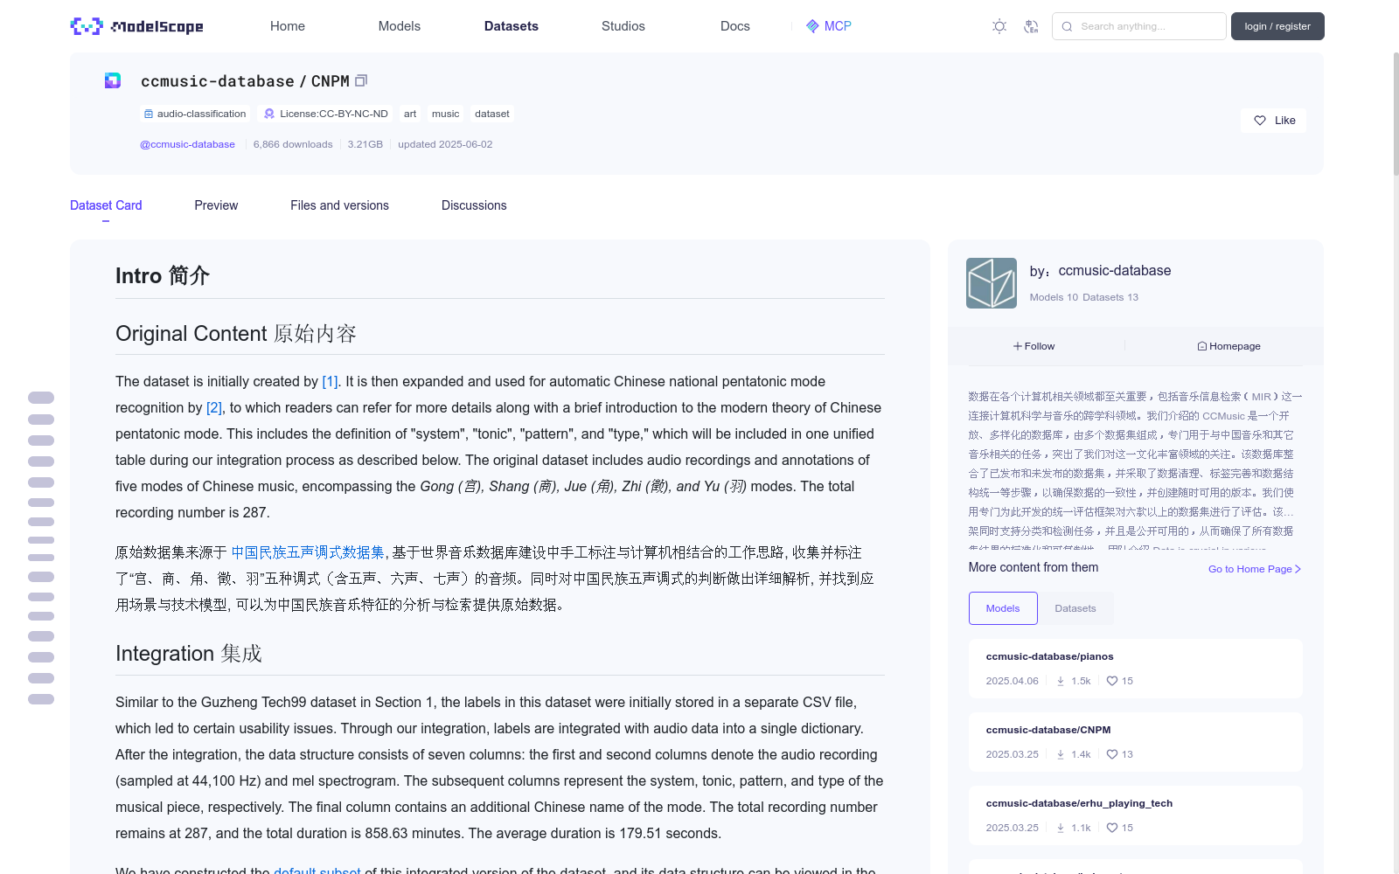Image resolution: width=1399 pixels, height=874 pixels.
Task: Click heart icon on erhu_playing_tech card
Action: 1112,828
